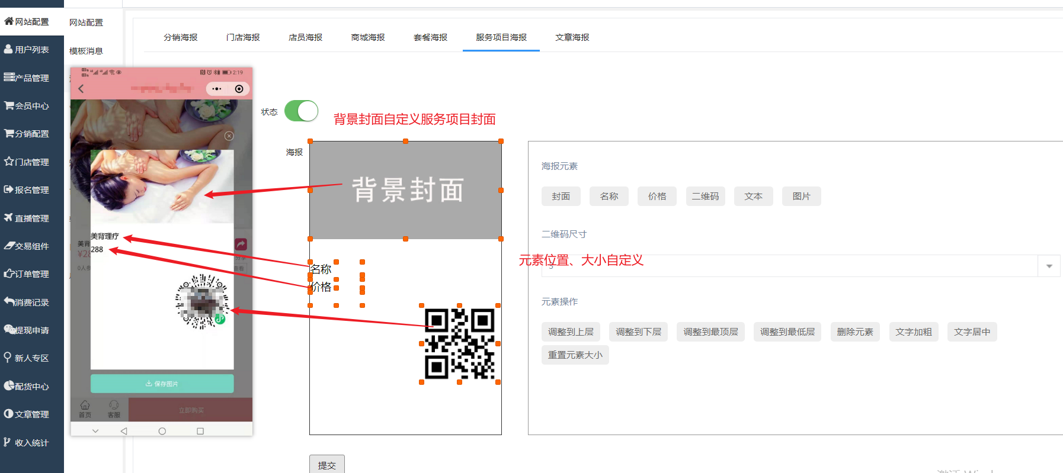Toggle the 状态 switch off
The height and width of the screenshot is (473, 1063).
(301, 111)
